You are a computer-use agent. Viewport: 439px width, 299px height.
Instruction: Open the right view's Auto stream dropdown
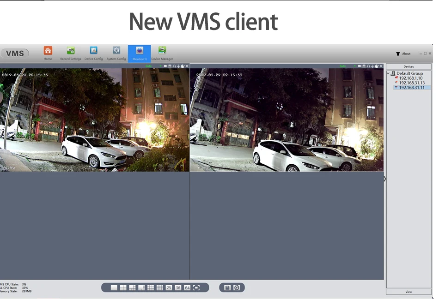click(354, 66)
